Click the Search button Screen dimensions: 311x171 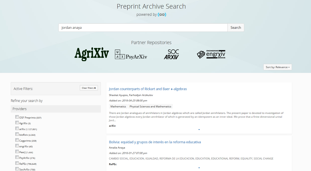[236, 28]
